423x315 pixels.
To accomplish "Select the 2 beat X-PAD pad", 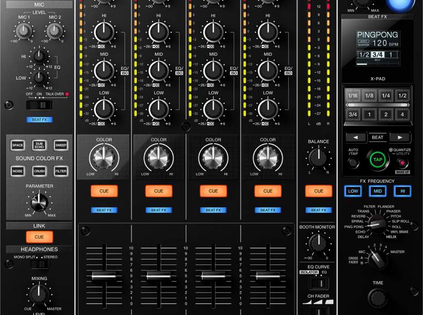I will coord(386,114).
